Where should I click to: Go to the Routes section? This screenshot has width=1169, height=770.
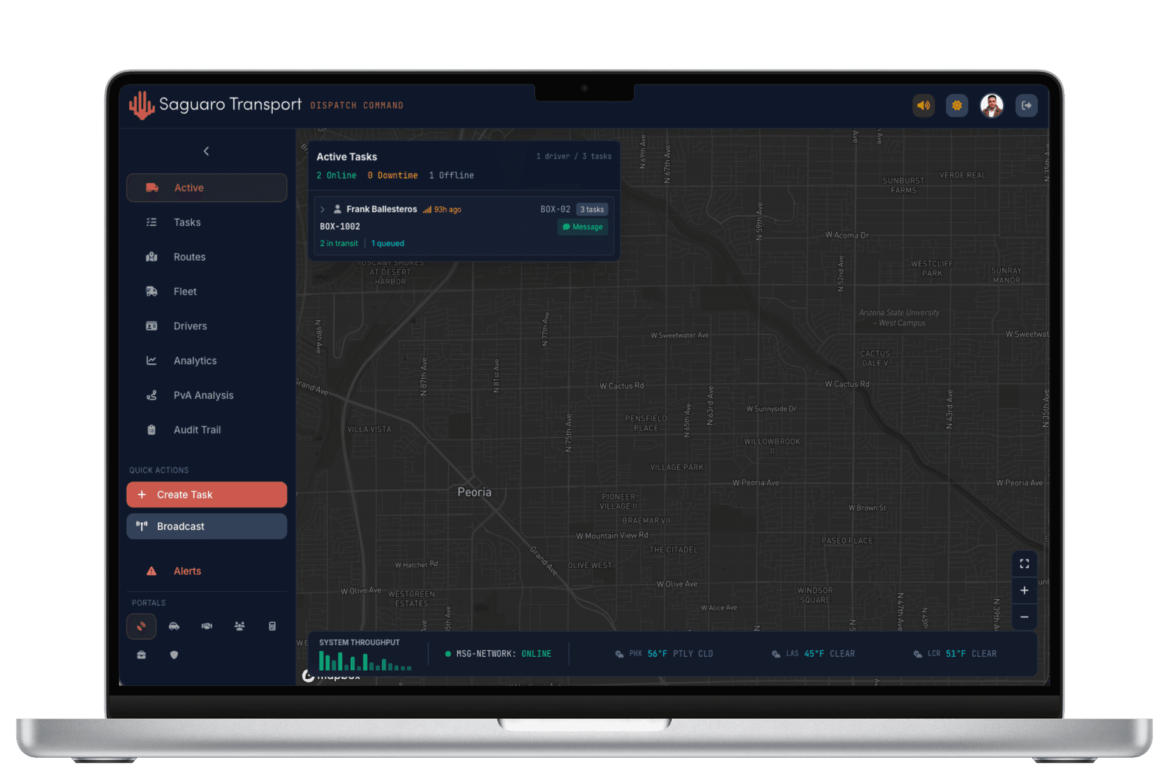tap(189, 257)
